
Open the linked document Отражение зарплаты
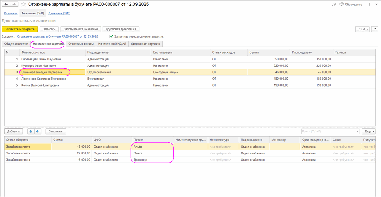tap(57, 36)
